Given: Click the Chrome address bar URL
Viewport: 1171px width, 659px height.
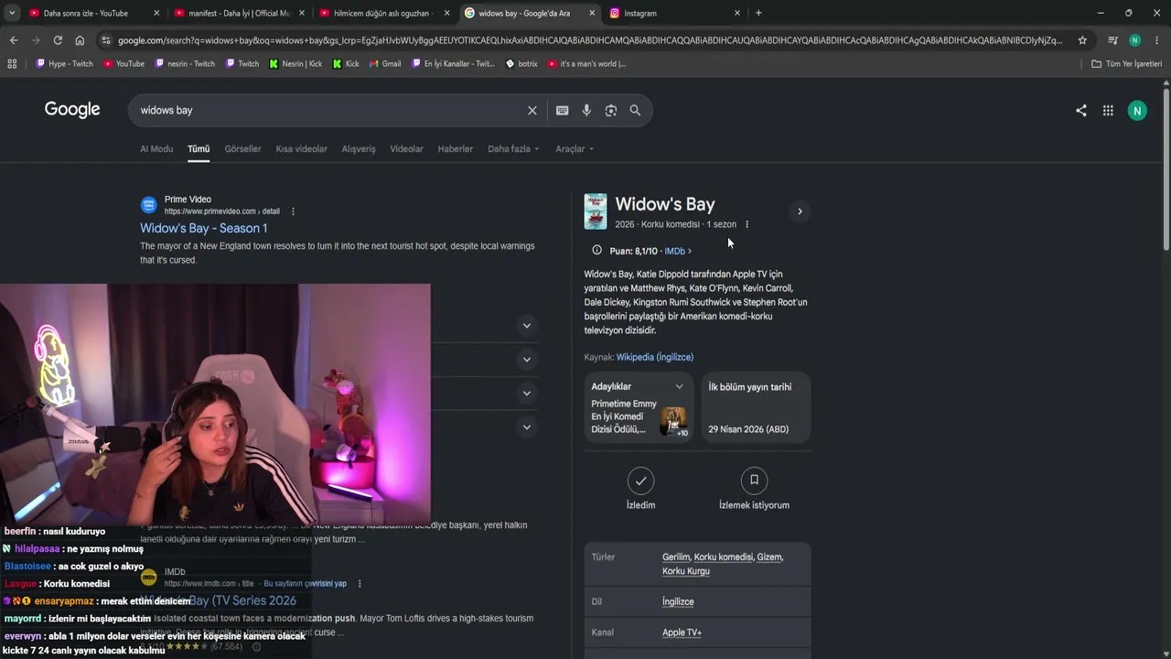Looking at the screenshot, I should click(x=590, y=40).
